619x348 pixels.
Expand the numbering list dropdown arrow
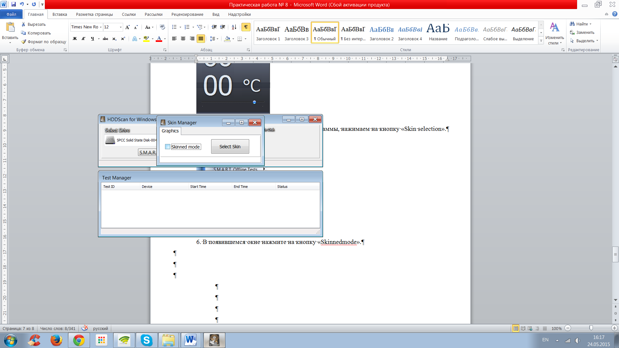tap(193, 27)
